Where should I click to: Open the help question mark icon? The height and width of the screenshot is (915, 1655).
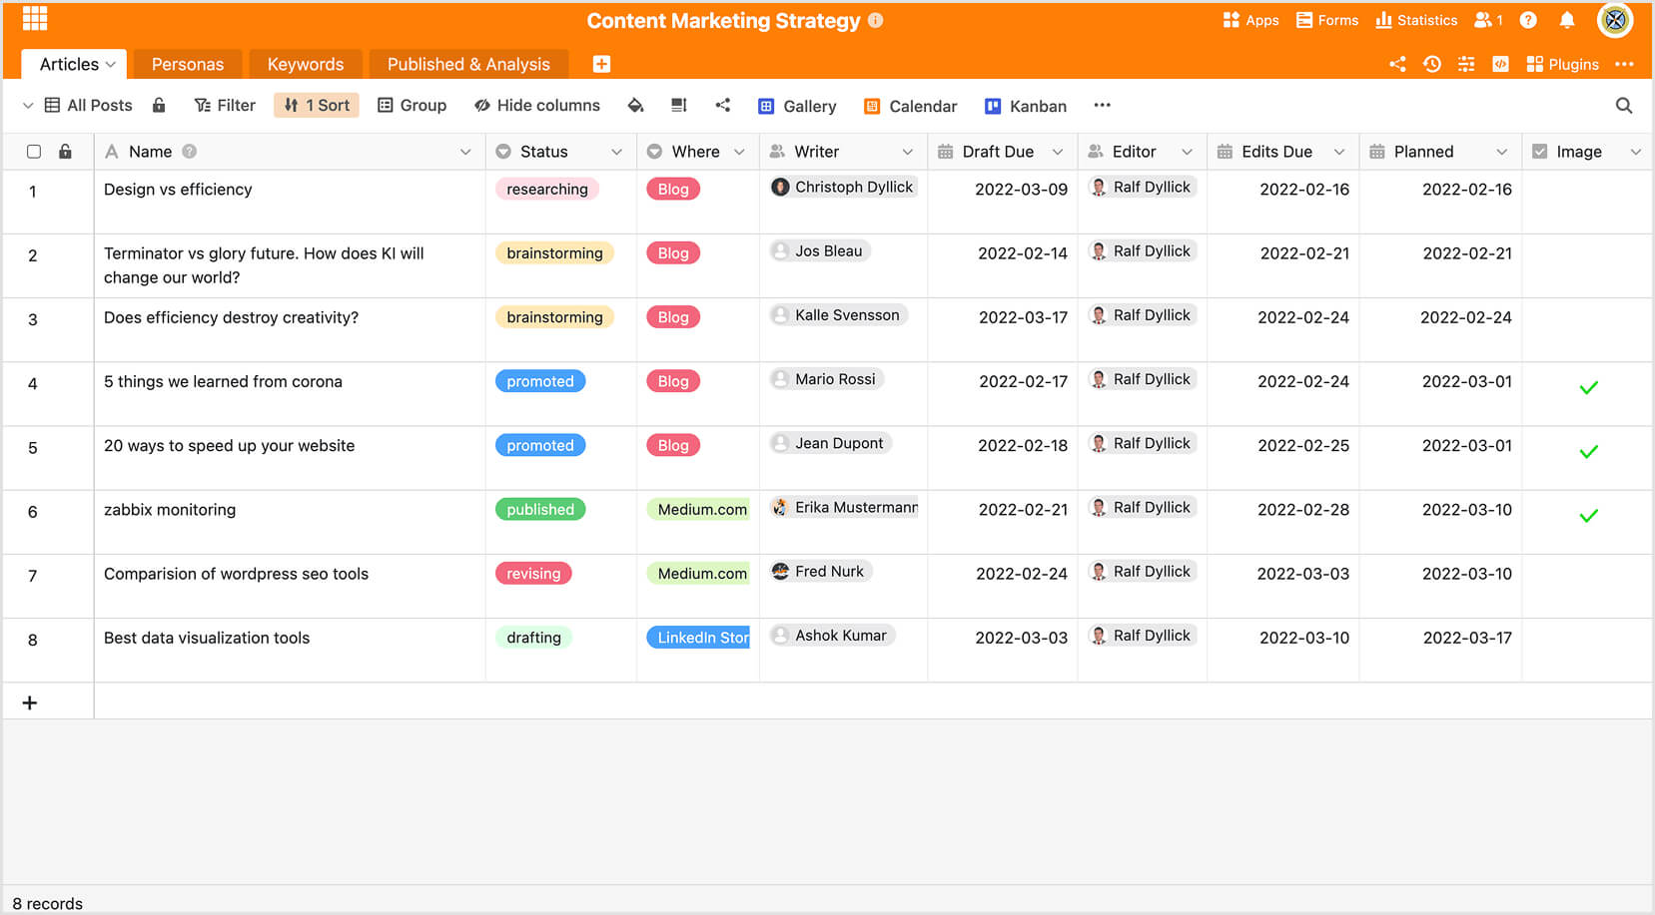(x=1527, y=20)
